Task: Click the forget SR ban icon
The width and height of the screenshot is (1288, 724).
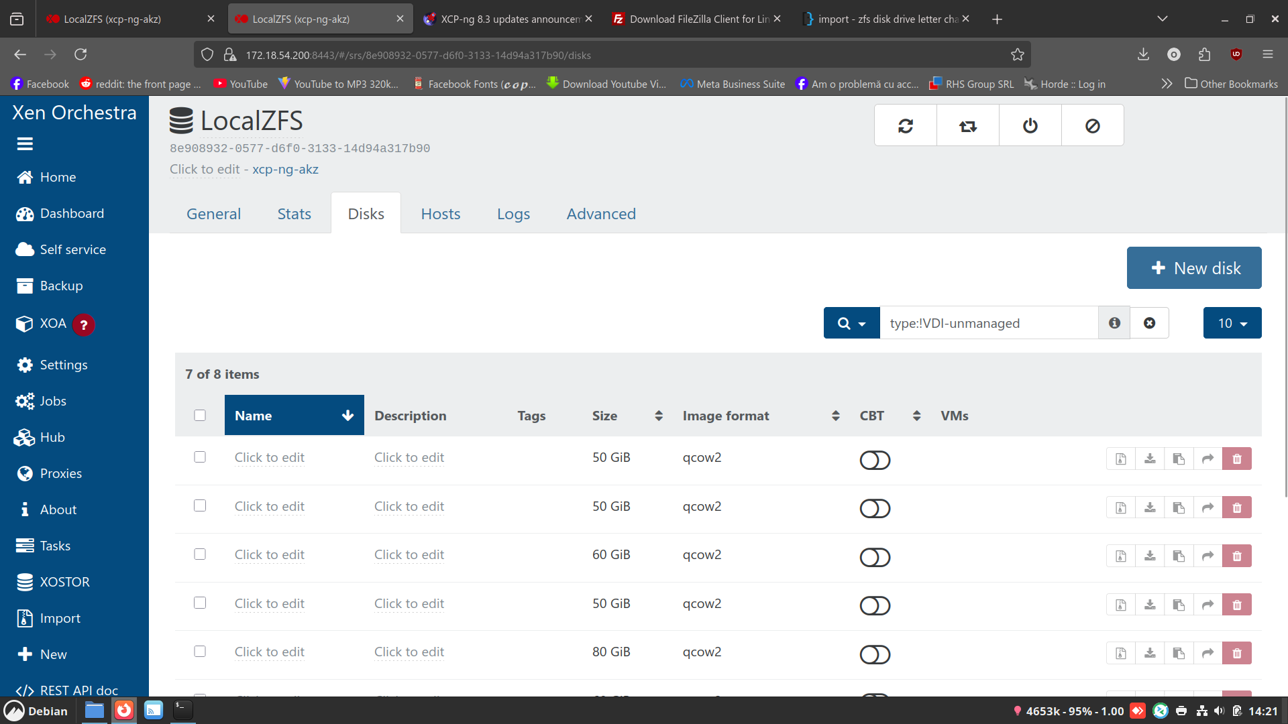Action: coord(1092,126)
